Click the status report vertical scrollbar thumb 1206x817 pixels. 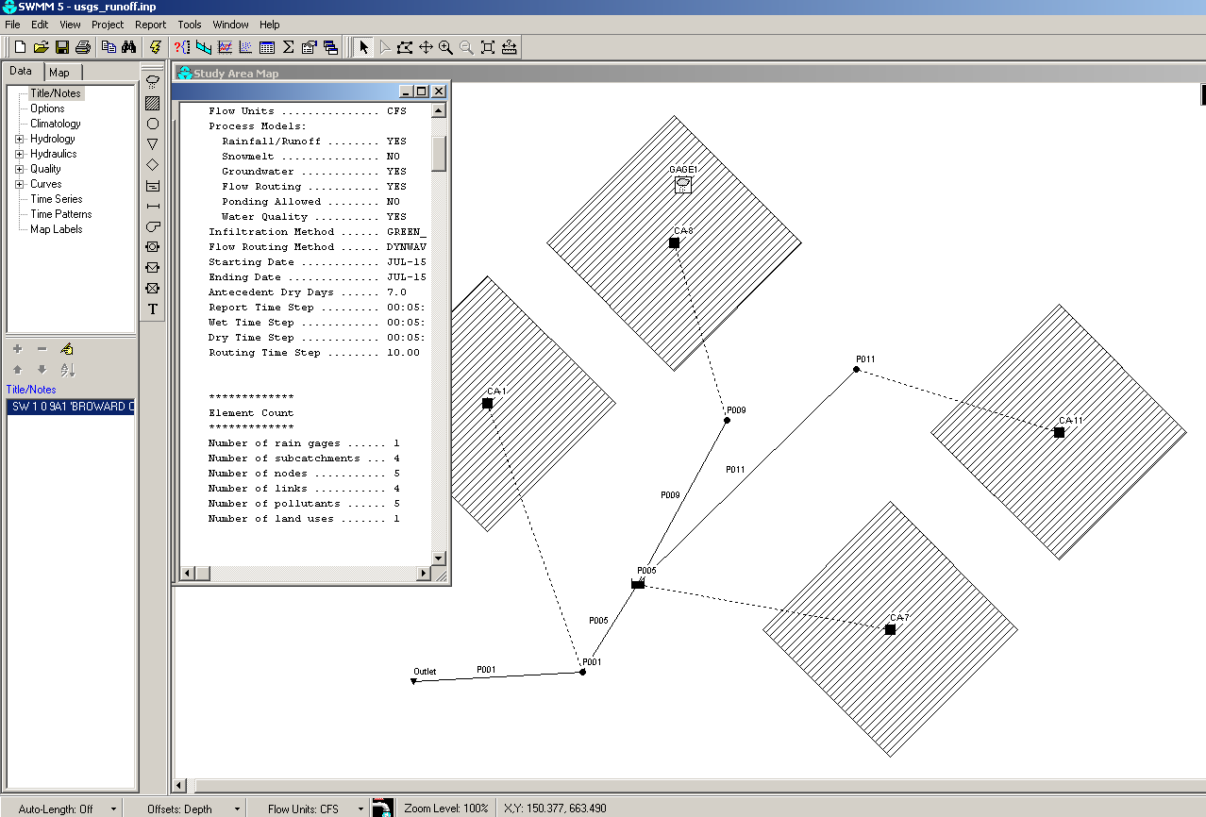tap(439, 153)
